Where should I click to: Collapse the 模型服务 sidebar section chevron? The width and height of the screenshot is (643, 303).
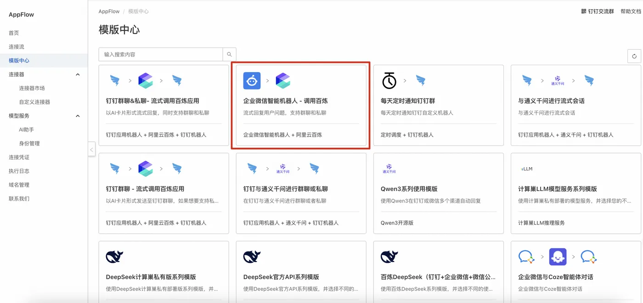pyautogui.click(x=78, y=116)
